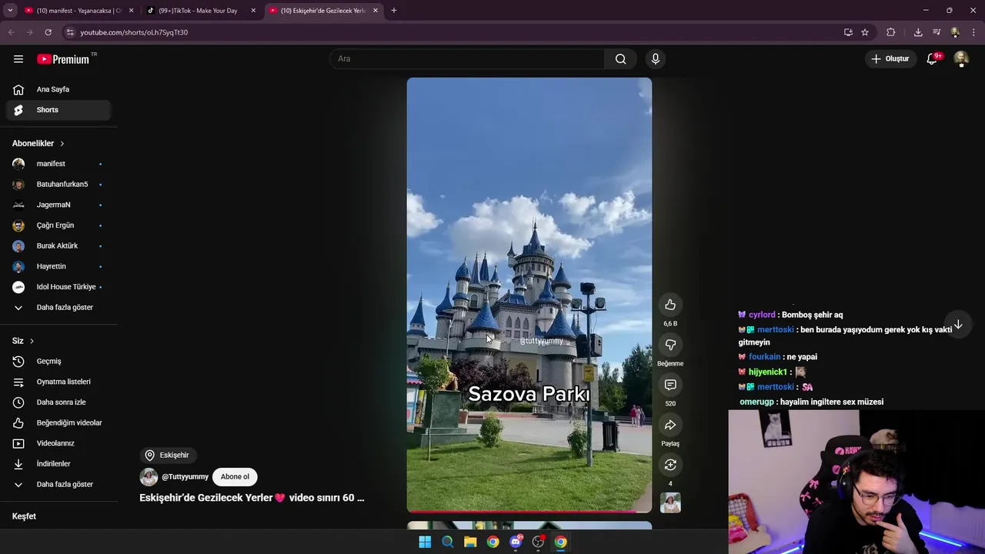
Task: Click the Tuttyyummy channel avatar
Action: (x=149, y=477)
